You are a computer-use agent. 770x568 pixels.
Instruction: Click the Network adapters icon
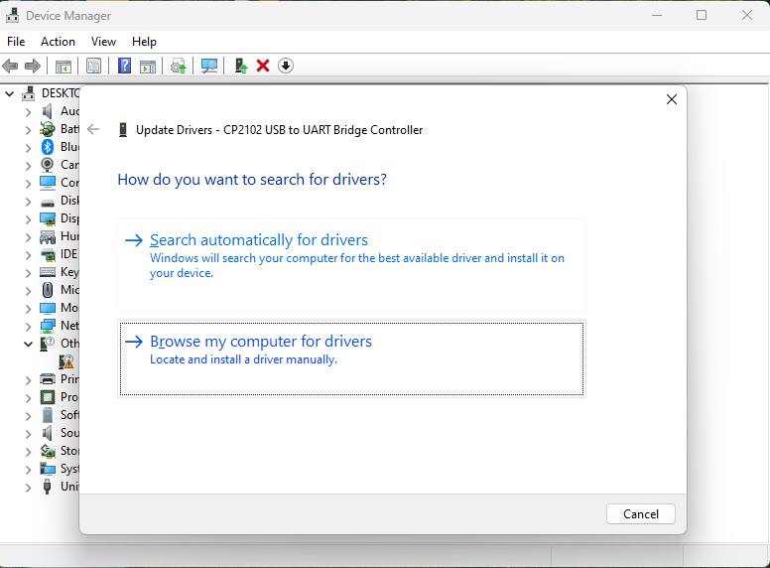click(48, 326)
